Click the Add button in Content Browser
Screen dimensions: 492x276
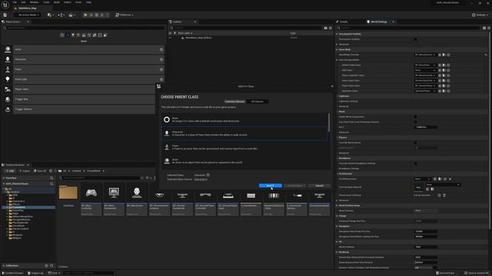pos(10,171)
